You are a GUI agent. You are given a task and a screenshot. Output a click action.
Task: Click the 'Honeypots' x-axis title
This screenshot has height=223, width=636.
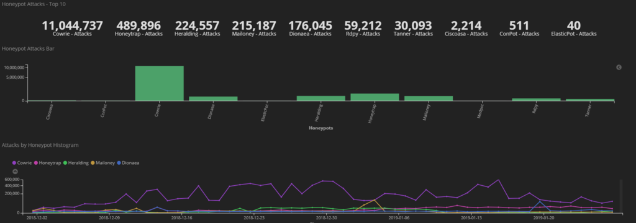[321, 128]
